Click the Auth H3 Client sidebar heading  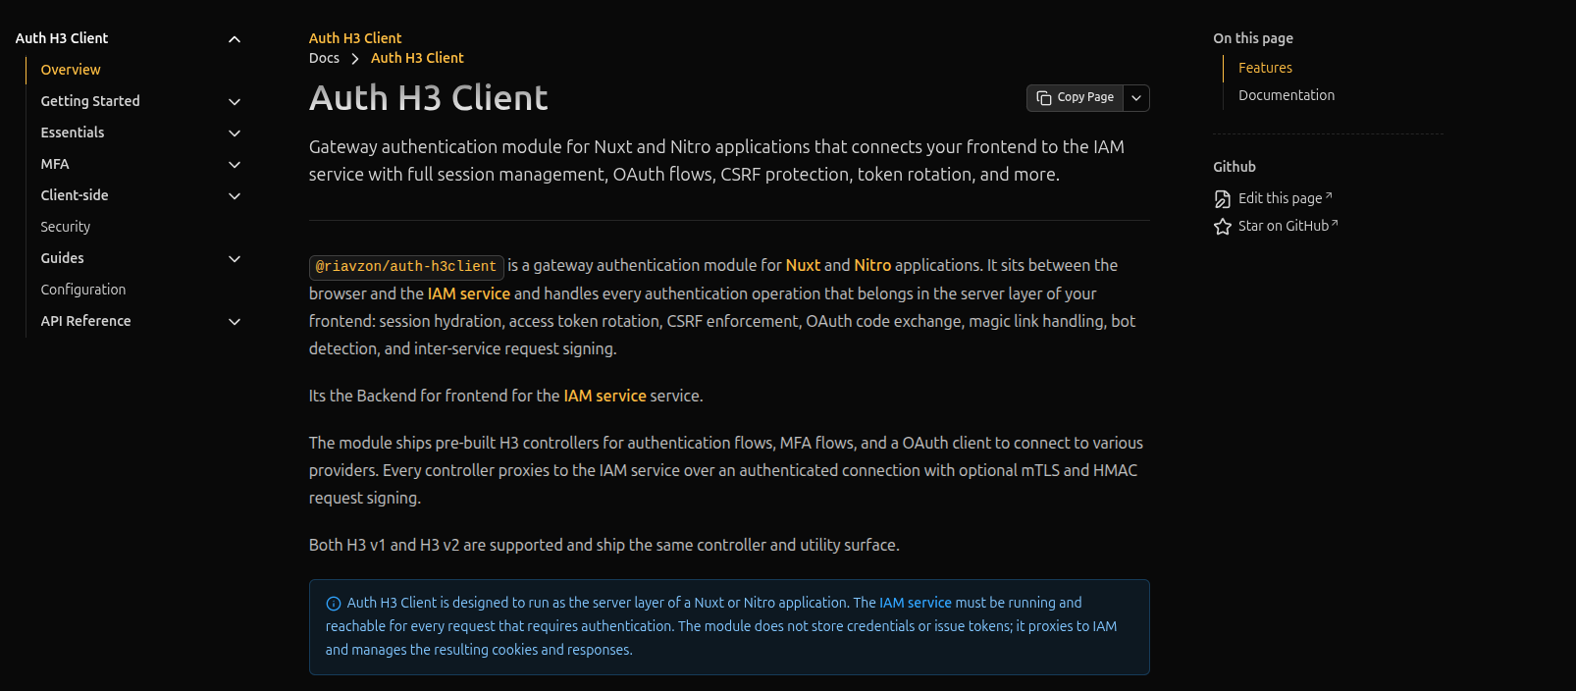tap(62, 38)
